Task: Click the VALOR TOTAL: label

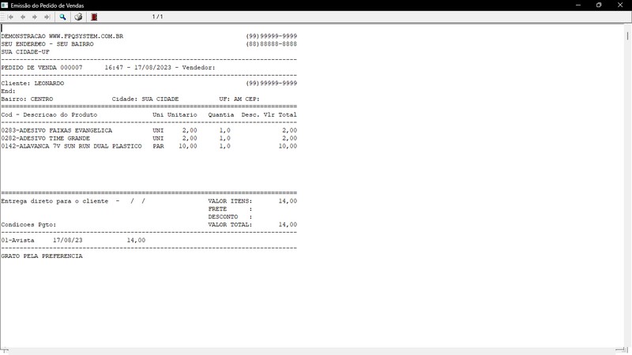Action: pyautogui.click(x=230, y=225)
